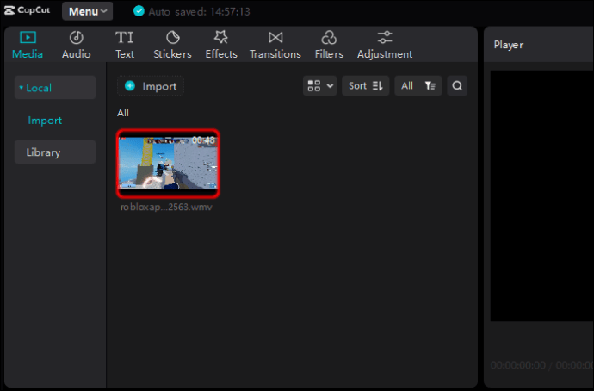The width and height of the screenshot is (594, 391).
Task: Click the All category label
Action: coord(123,113)
